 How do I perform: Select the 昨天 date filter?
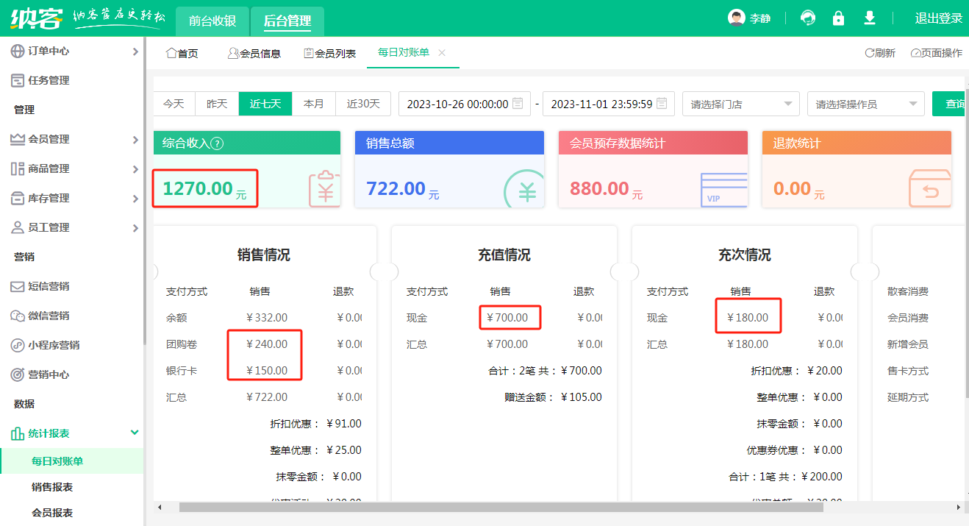click(x=217, y=104)
